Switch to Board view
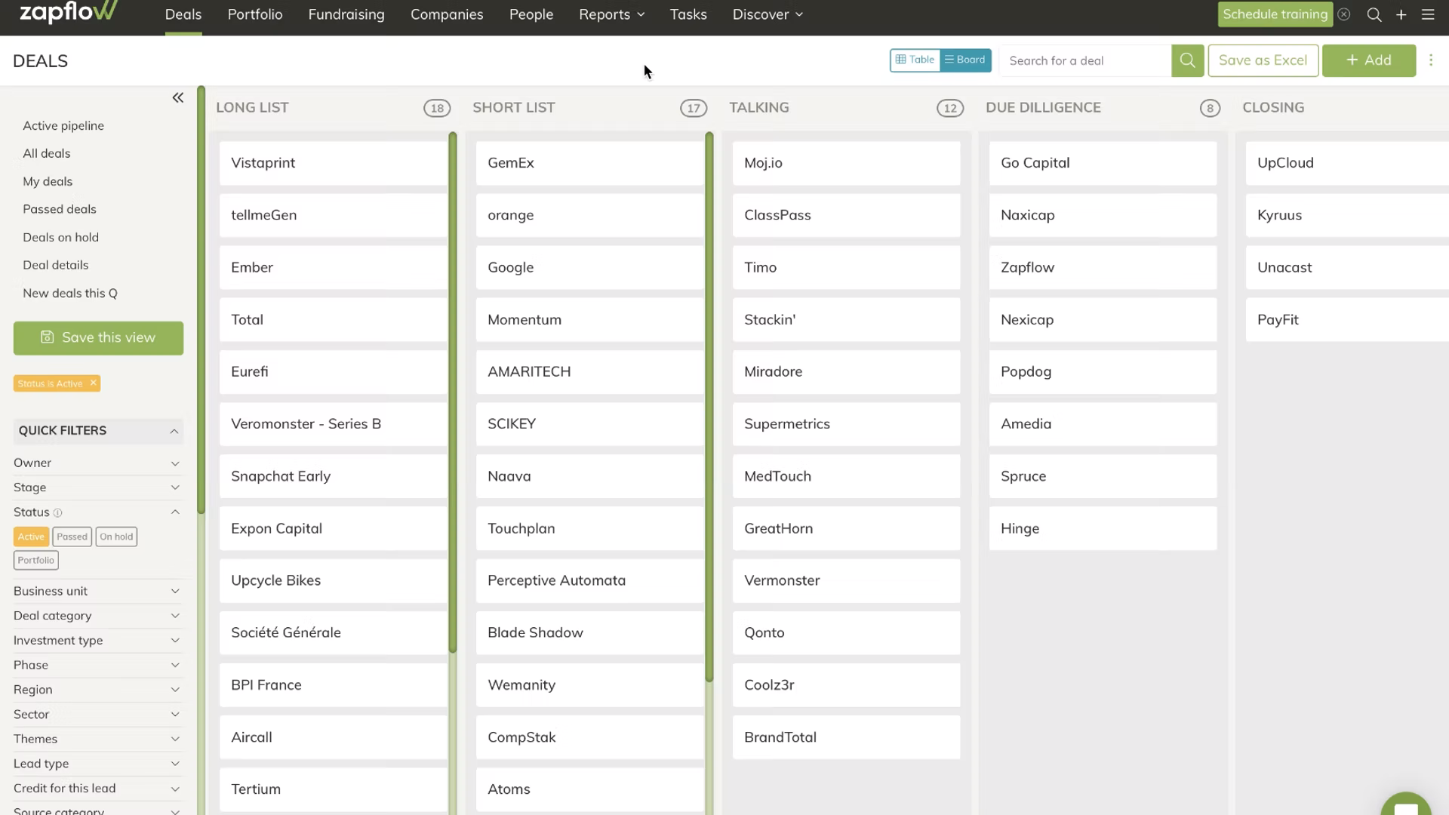The width and height of the screenshot is (1449, 815). click(966, 60)
